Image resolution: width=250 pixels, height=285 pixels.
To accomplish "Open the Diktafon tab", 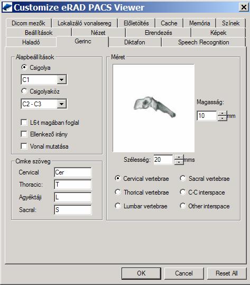I will pyautogui.click(x=135, y=42).
